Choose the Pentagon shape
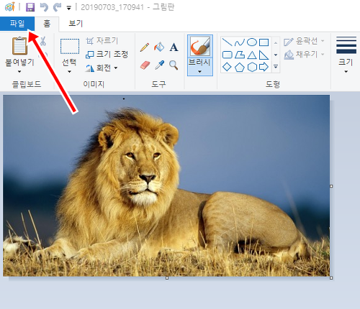 pos(240,67)
